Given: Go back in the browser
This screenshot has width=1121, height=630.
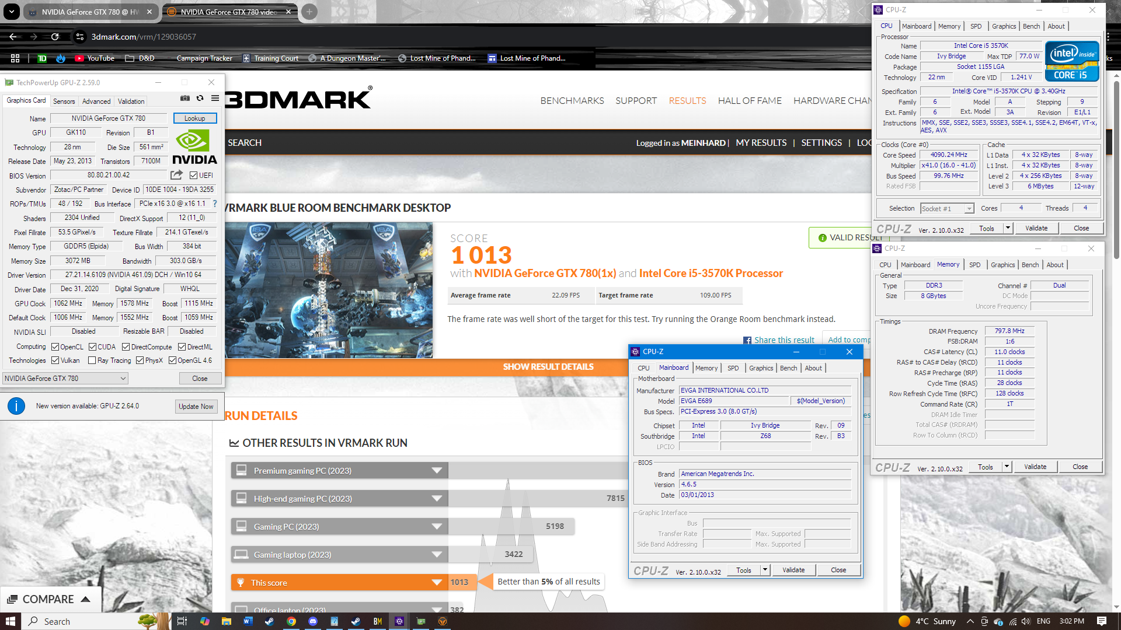Looking at the screenshot, I should 13,37.
